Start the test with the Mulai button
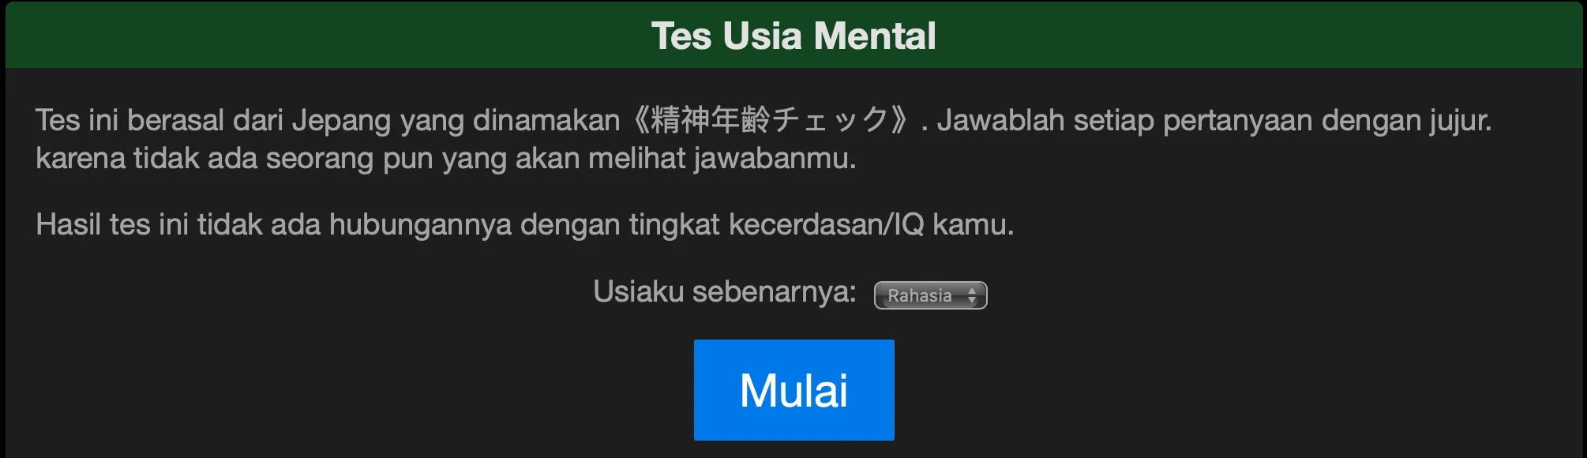The width and height of the screenshot is (1587, 458). 793,390
